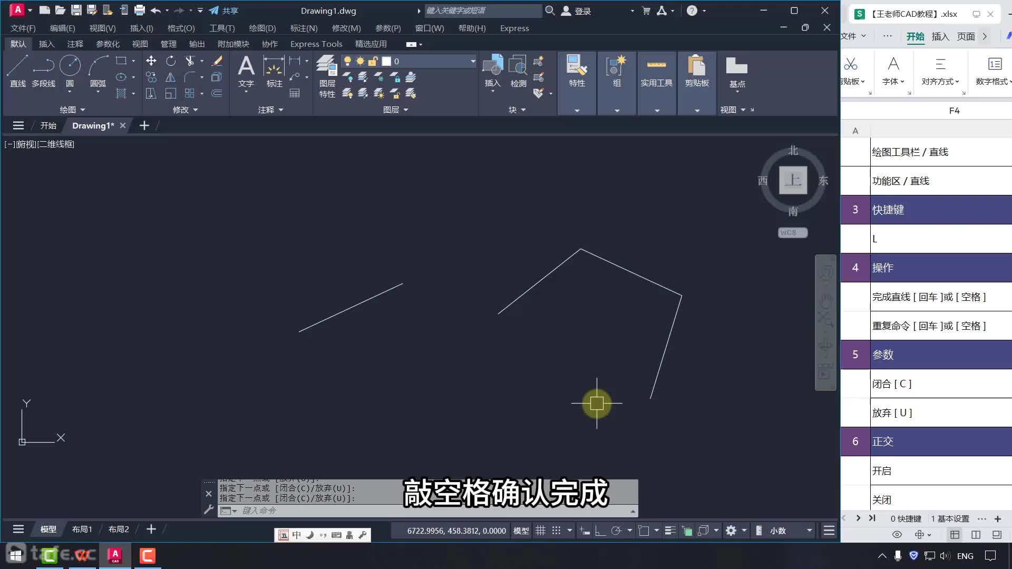
Task: Choose the Copy tool in Modify panel
Action: click(x=151, y=77)
